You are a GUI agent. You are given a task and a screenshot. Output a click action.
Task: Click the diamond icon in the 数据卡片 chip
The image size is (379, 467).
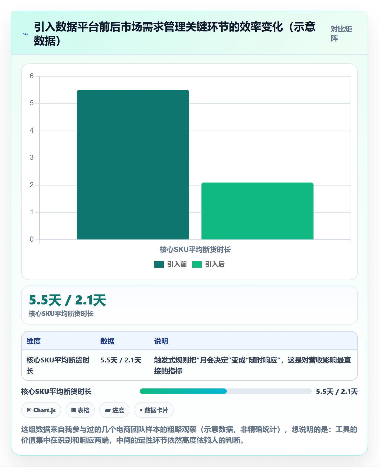141,410
